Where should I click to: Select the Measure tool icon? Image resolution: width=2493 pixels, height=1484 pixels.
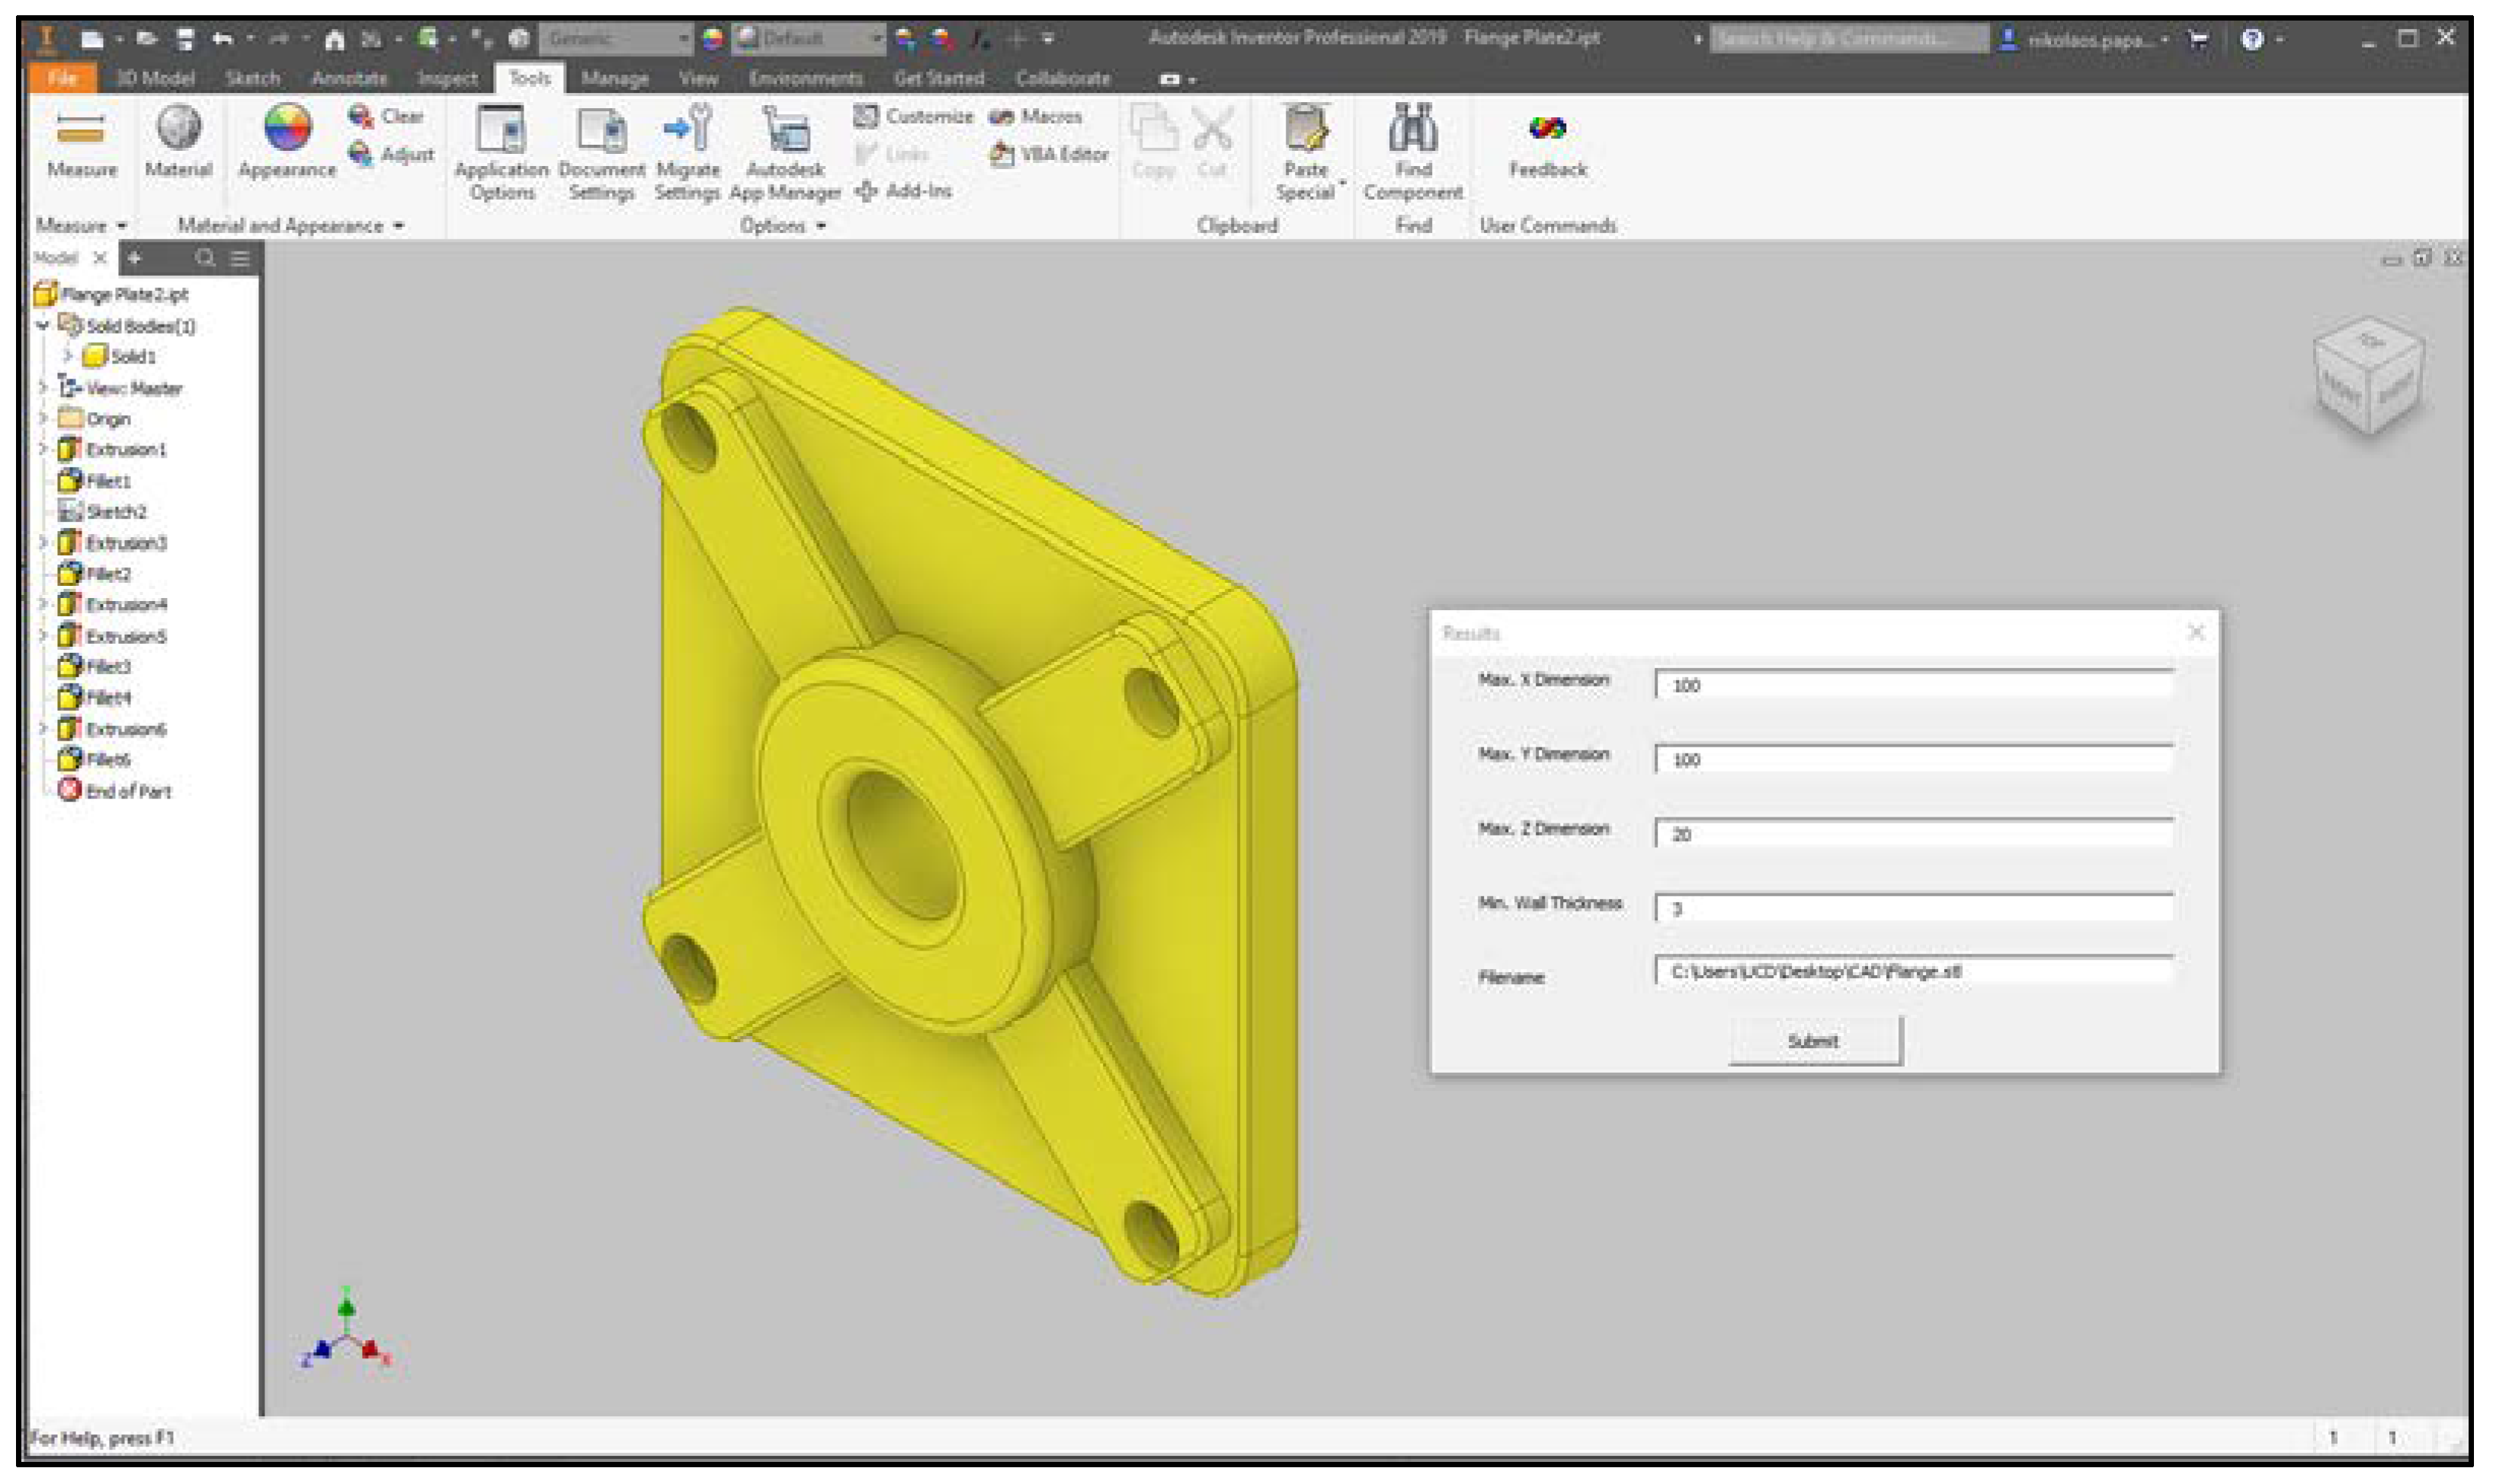[81, 130]
